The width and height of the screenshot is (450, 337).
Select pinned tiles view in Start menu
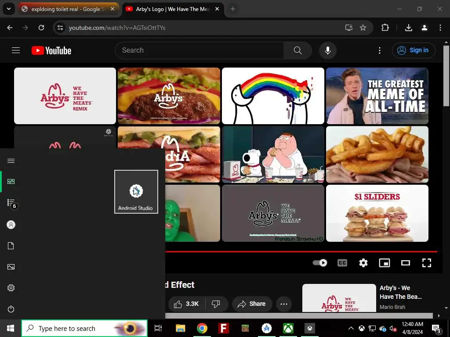click(11, 182)
